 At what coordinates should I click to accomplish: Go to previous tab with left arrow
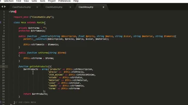pos(2,7)
